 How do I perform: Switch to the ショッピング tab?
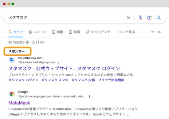pos(98,32)
